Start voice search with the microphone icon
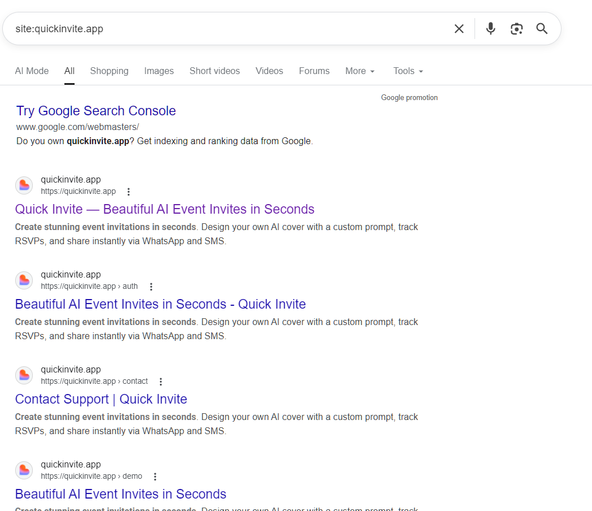The image size is (592, 511). pos(490,29)
